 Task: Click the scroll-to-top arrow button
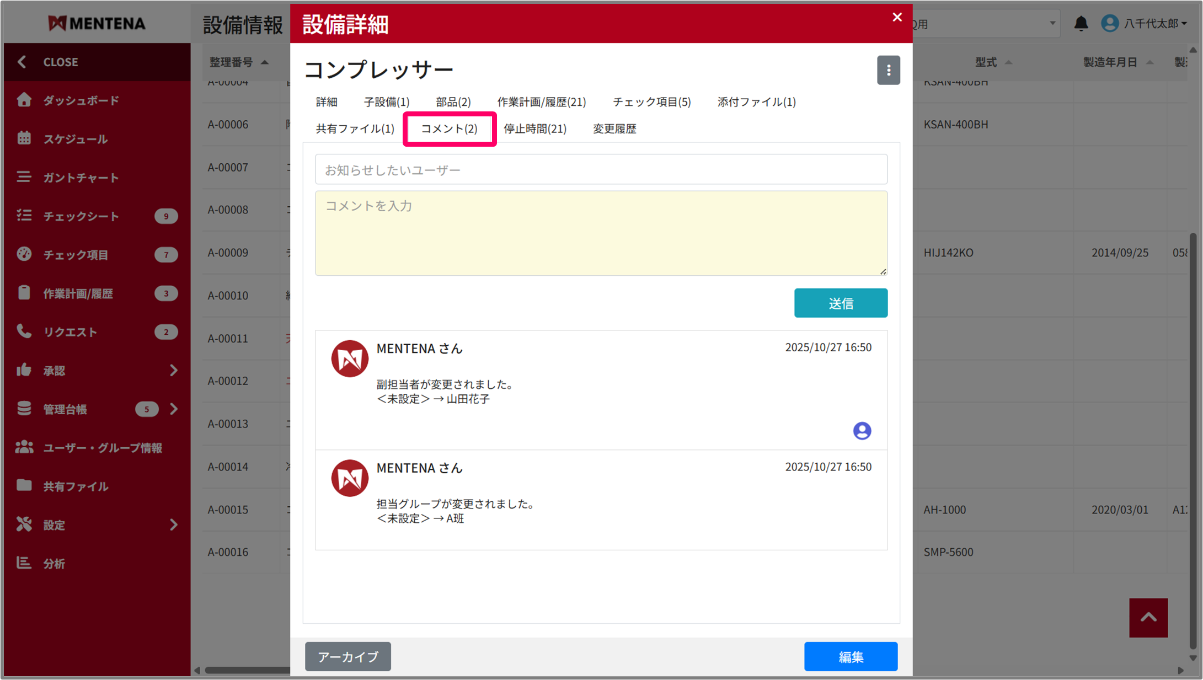(1148, 618)
